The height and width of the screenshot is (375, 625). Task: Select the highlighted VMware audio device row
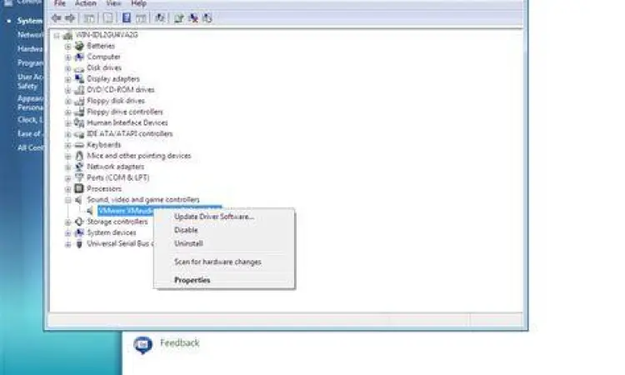click(159, 210)
